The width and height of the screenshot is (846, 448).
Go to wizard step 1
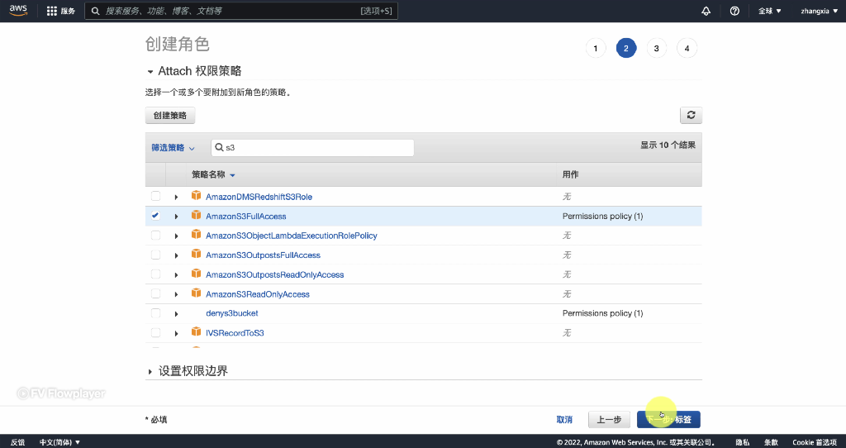pyautogui.click(x=595, y=48)
